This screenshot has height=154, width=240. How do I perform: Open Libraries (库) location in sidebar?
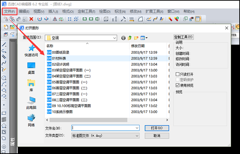(31, 86)
